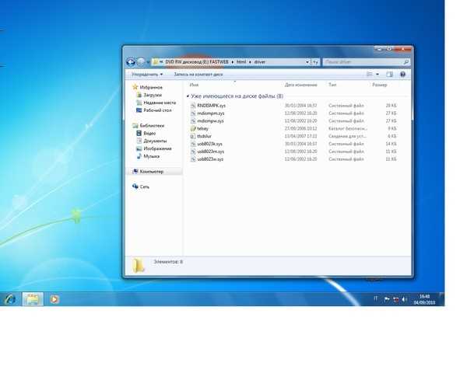Toggle the preview pane button

pos(390,74)
